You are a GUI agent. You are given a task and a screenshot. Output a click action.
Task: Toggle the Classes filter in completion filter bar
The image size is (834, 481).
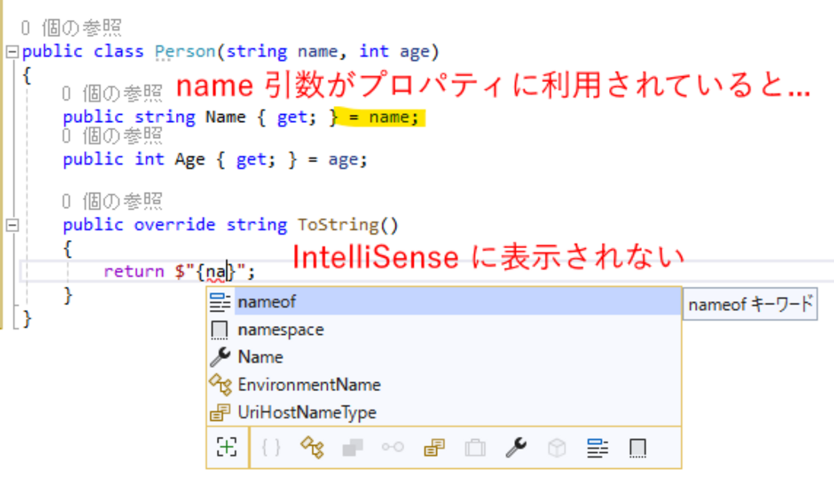312,447
